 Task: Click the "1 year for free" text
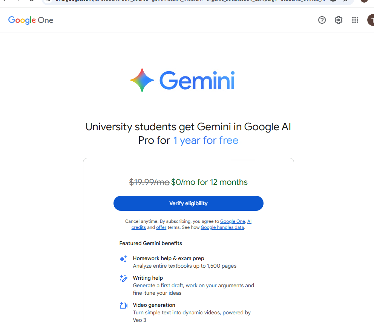click(x=205, y=140)
